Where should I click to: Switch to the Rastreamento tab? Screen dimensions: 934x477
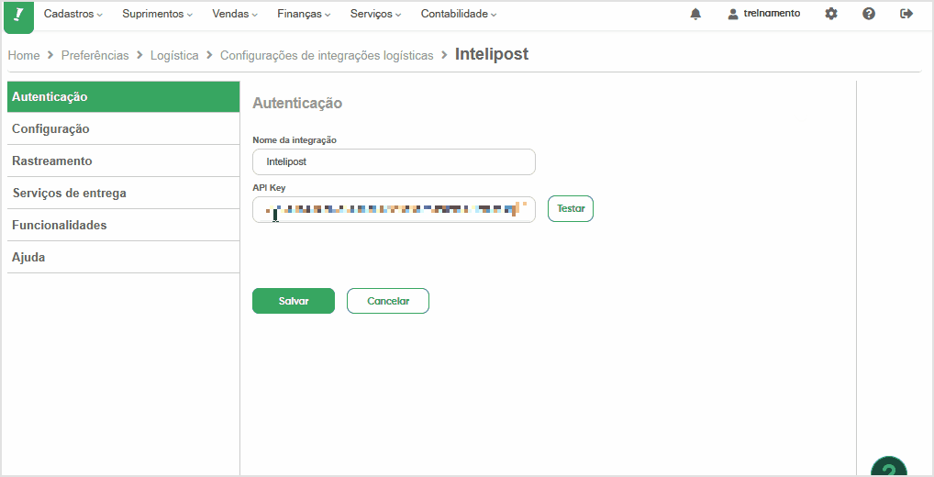pos(123,161)
